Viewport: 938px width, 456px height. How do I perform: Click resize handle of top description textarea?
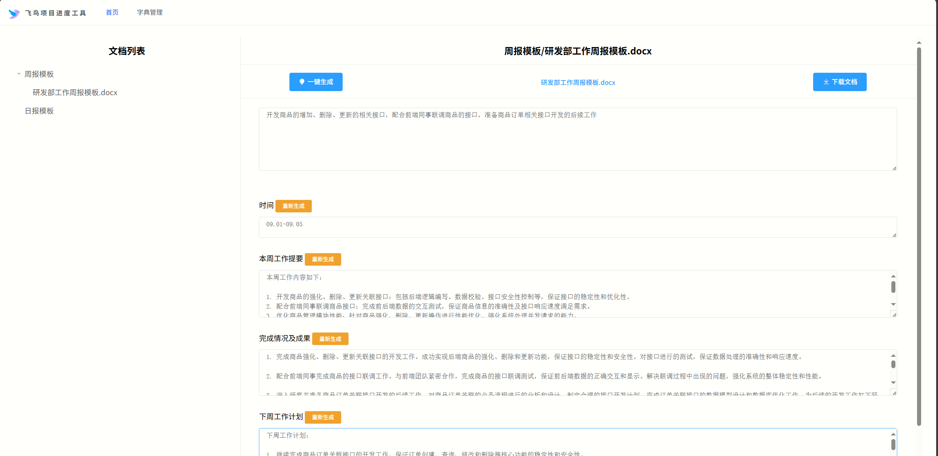pyautogui.click(x=894, y=168)
